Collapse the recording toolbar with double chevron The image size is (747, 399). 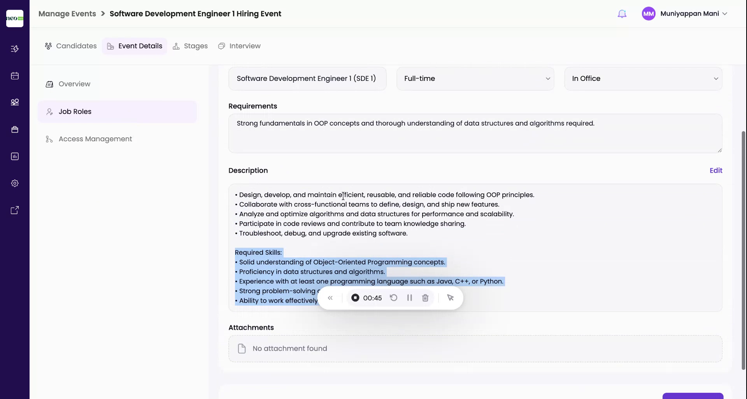tap(330, 298)
